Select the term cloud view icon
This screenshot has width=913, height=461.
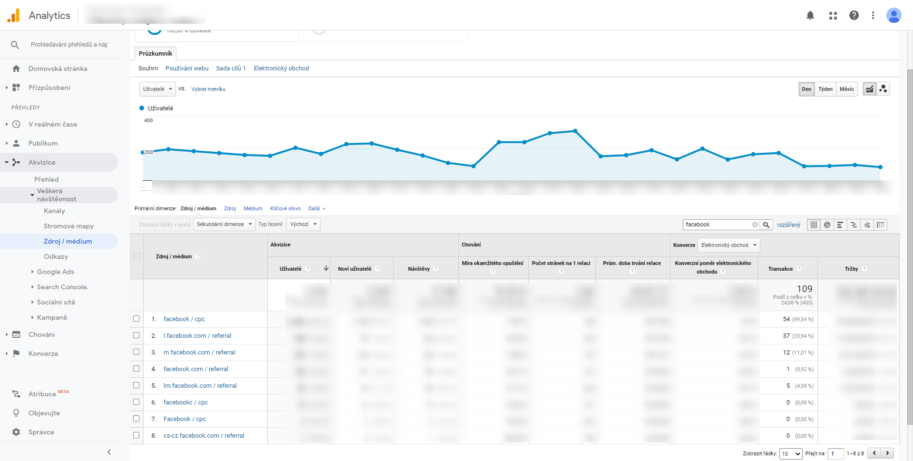coord(867,225)
